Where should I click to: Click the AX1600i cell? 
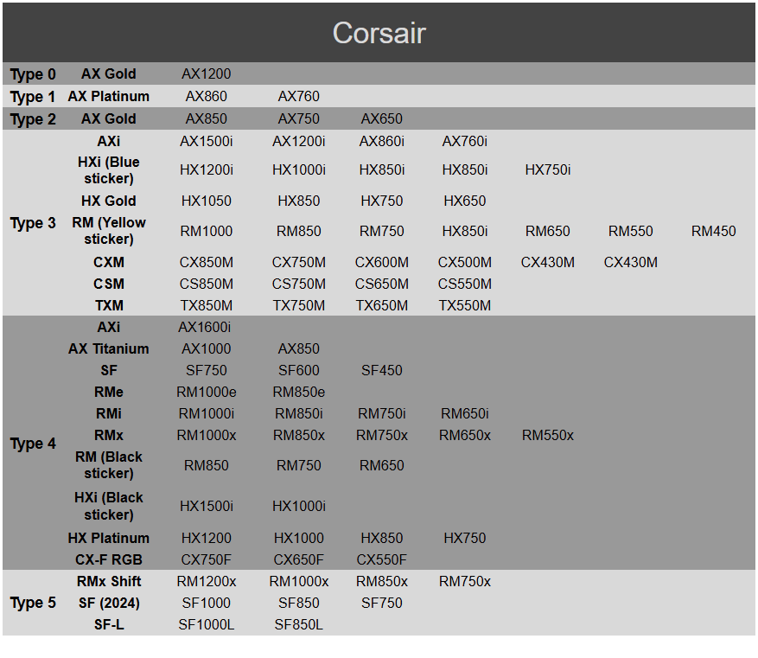point(205,327)
